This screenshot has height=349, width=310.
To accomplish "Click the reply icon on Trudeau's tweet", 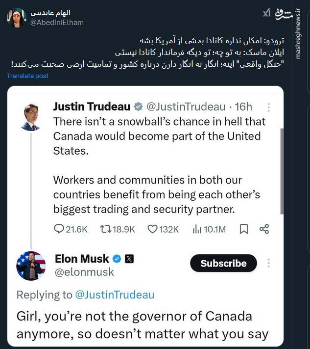I will 59,229.
